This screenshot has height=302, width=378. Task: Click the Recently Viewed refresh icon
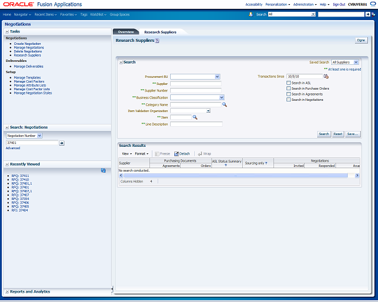[103, 170]
